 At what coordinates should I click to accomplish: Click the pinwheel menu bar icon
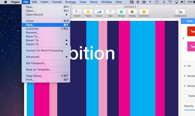coord(138,2)
